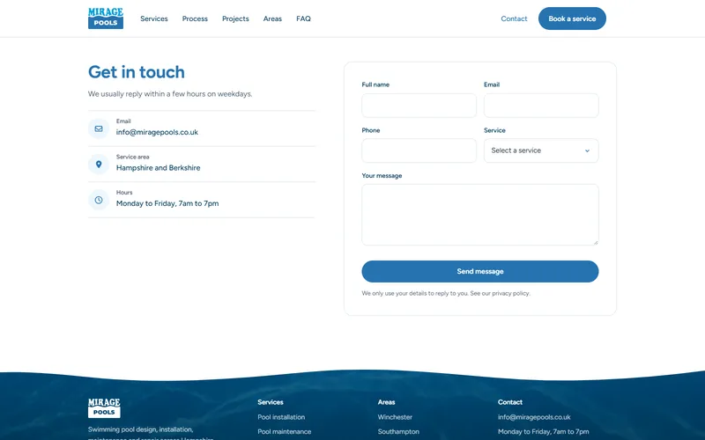This screenshot has width=705, height=440.
Task: Click the email envelope icon
Action: tap(99, 128)
